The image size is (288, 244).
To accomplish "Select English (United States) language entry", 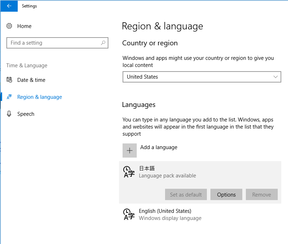I will click(200, 215).
